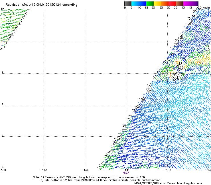Click the red 30–35 knots legend segment
The image size is (211, 185).
[172, 3]
